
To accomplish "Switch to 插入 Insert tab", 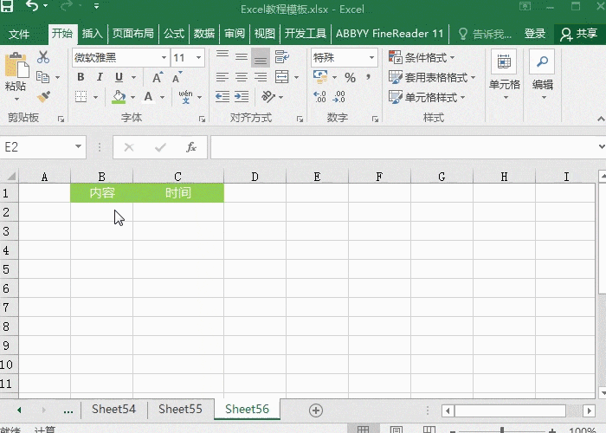I will pyautogui.click(x=92, y=34).
